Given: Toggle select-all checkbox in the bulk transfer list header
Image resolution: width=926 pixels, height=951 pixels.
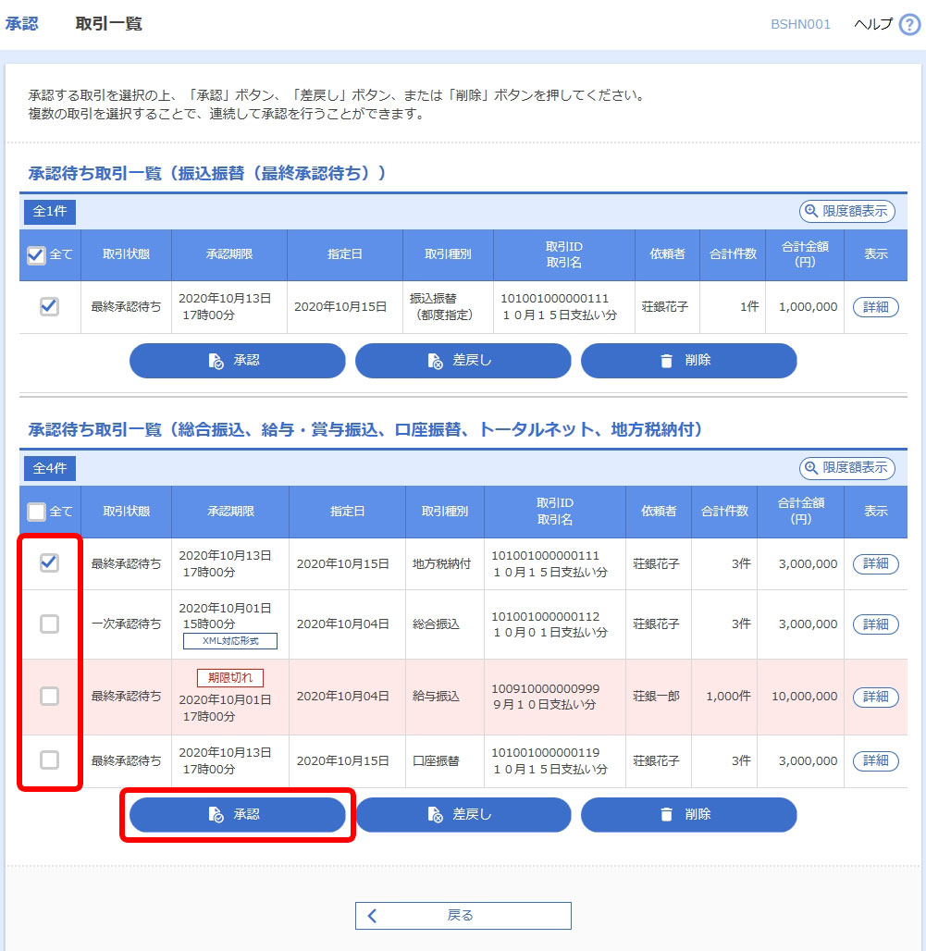Looking at the screenshot, I should 36,512.
